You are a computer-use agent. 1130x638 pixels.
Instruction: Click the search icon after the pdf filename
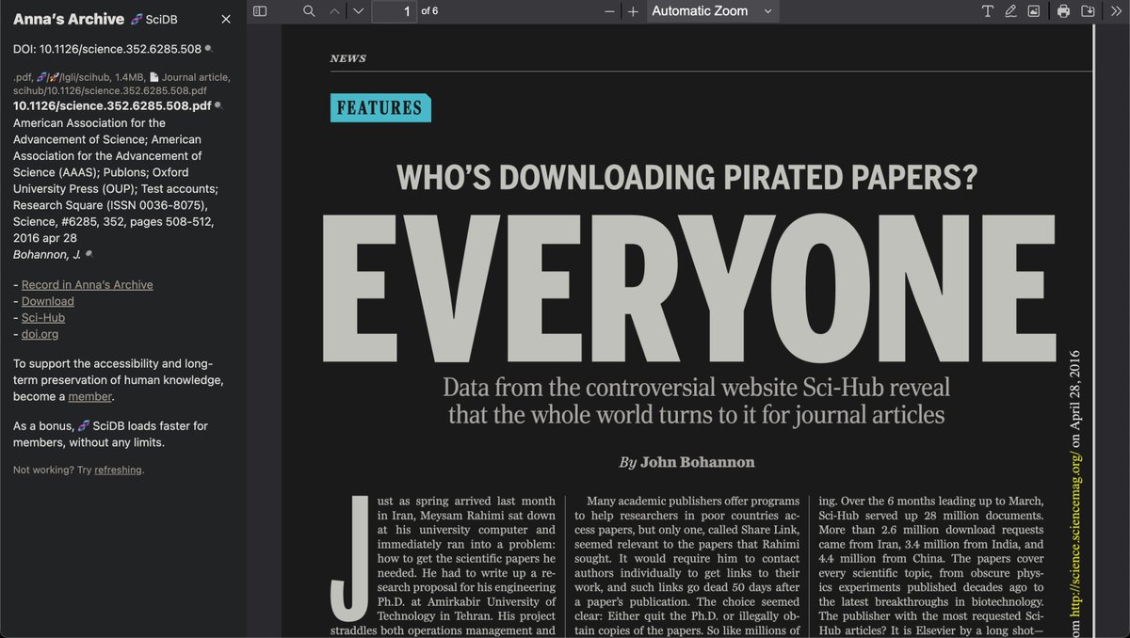click(x=218, y=105)
